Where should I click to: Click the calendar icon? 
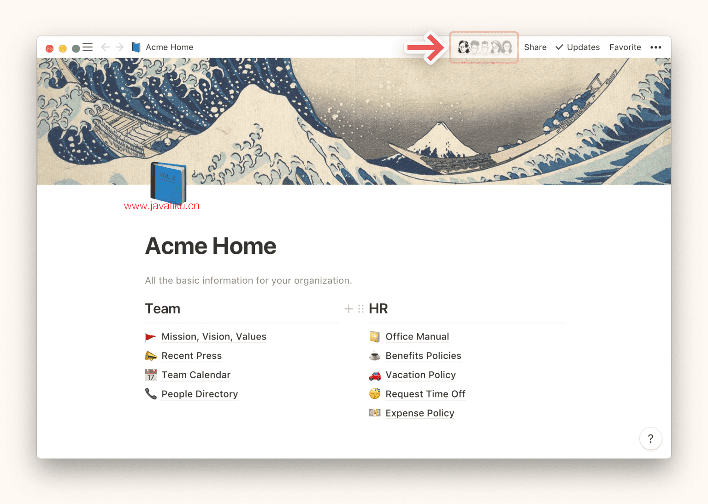coord(151,375)
